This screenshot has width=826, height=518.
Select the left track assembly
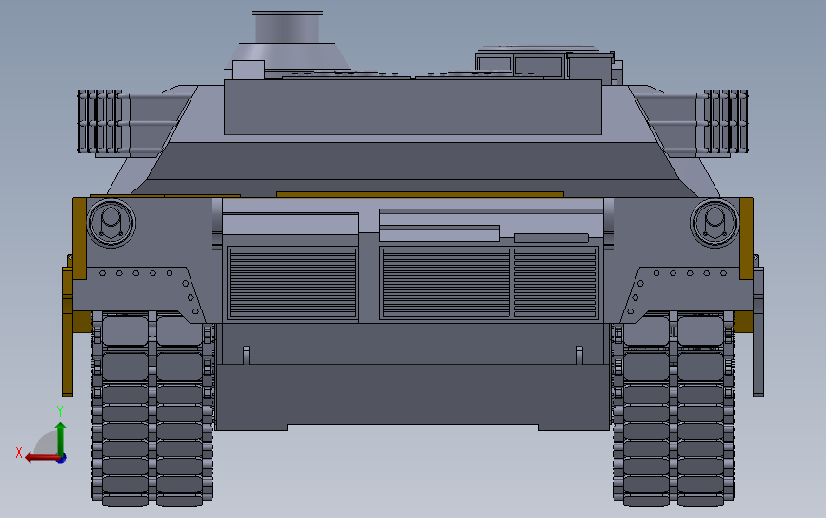pos(151,408)
